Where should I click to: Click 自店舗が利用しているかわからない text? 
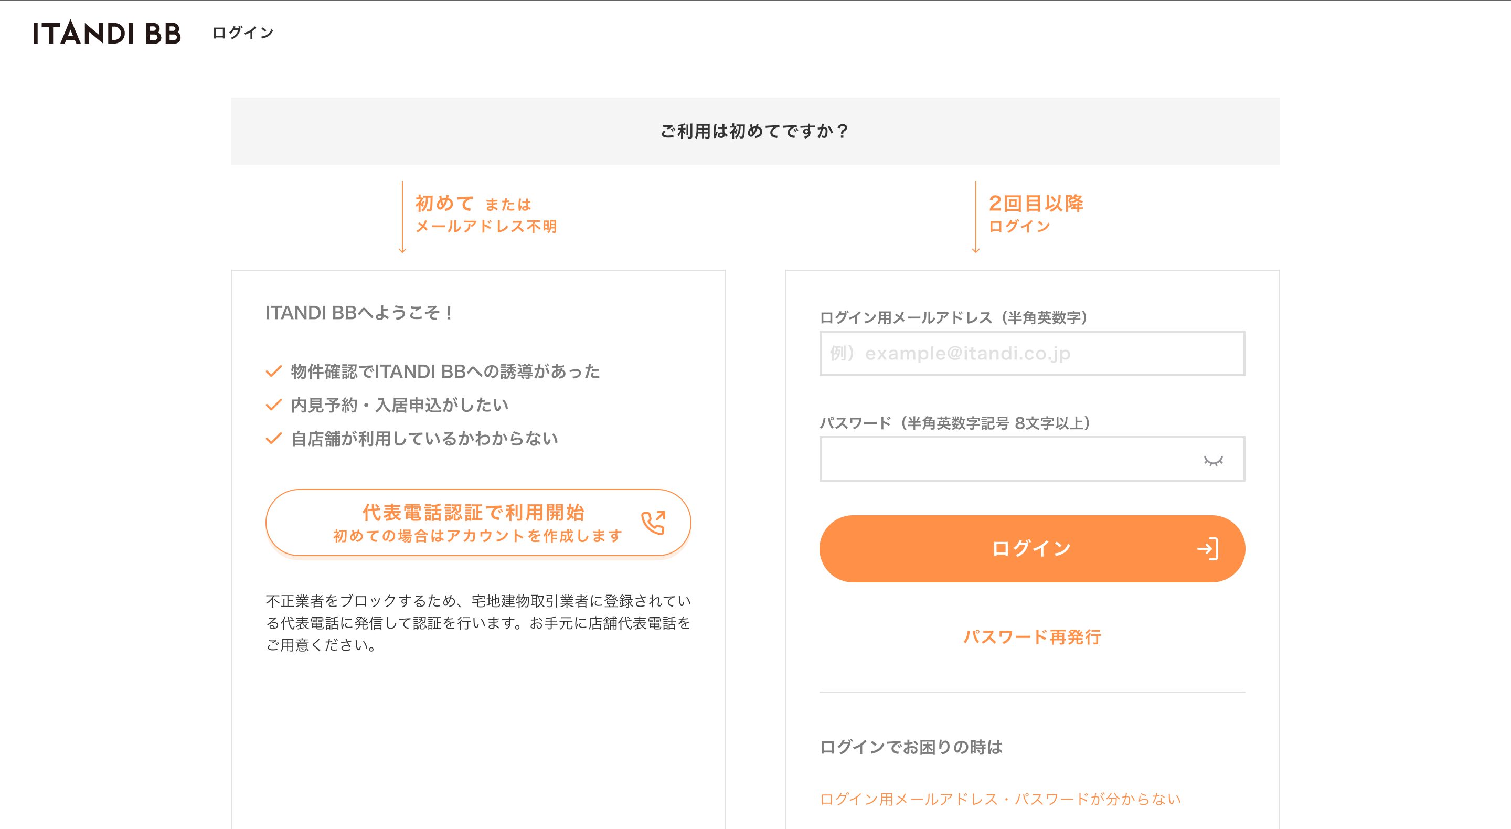pos(424,438)
